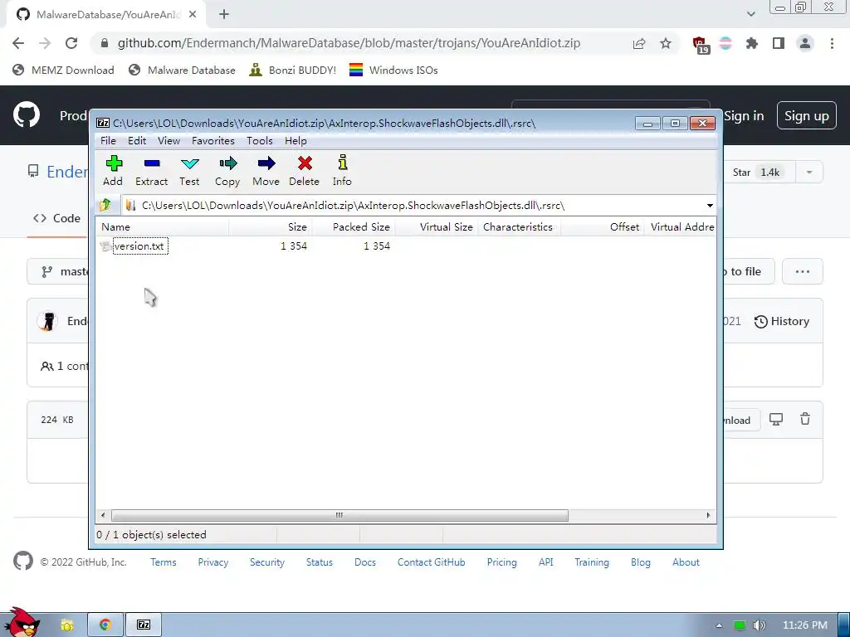The height and width of the screenshot is (637, 850).
Task: Click the horizontal scrollbar thumb
Action: [340, 515]
